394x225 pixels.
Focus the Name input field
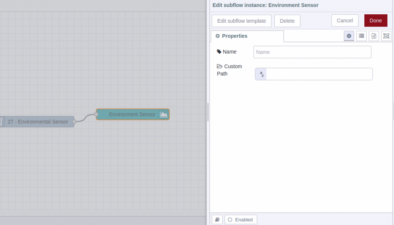point(312,52)
